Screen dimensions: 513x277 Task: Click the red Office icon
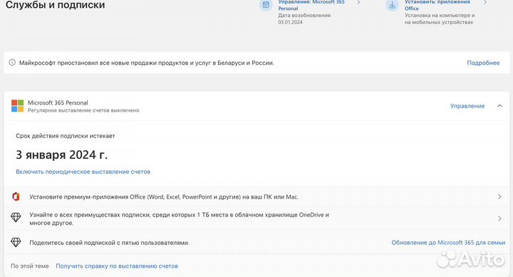click(x=16, y=197)
